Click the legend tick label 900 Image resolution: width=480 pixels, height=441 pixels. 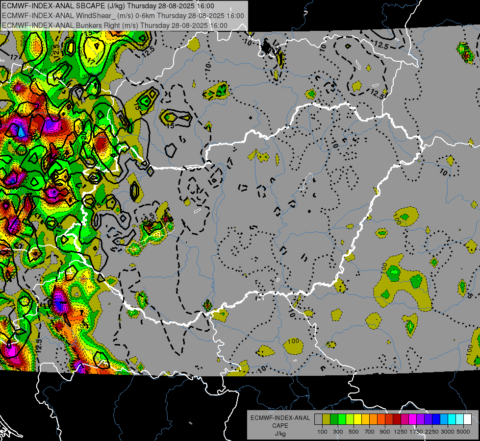tap(385, 432)
